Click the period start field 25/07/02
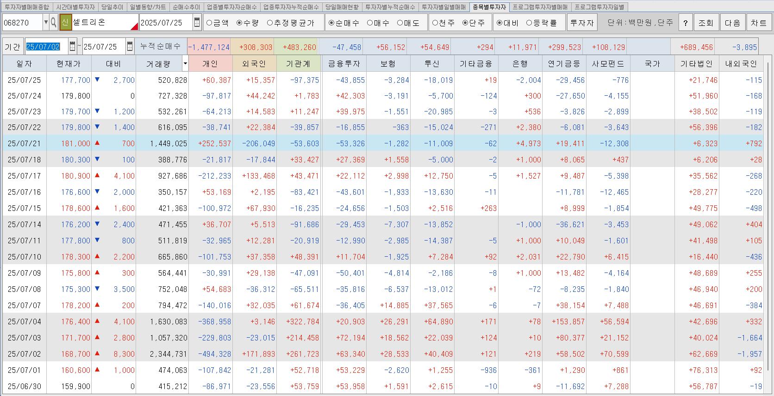This screenshot has height=396, width=774. tap(46, 46)
